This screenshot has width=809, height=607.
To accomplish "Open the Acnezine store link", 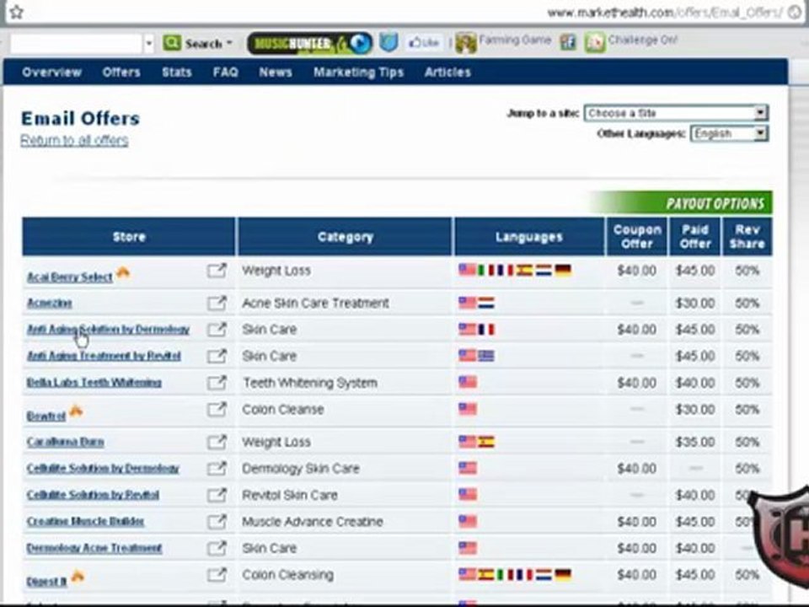I will 50,303.
